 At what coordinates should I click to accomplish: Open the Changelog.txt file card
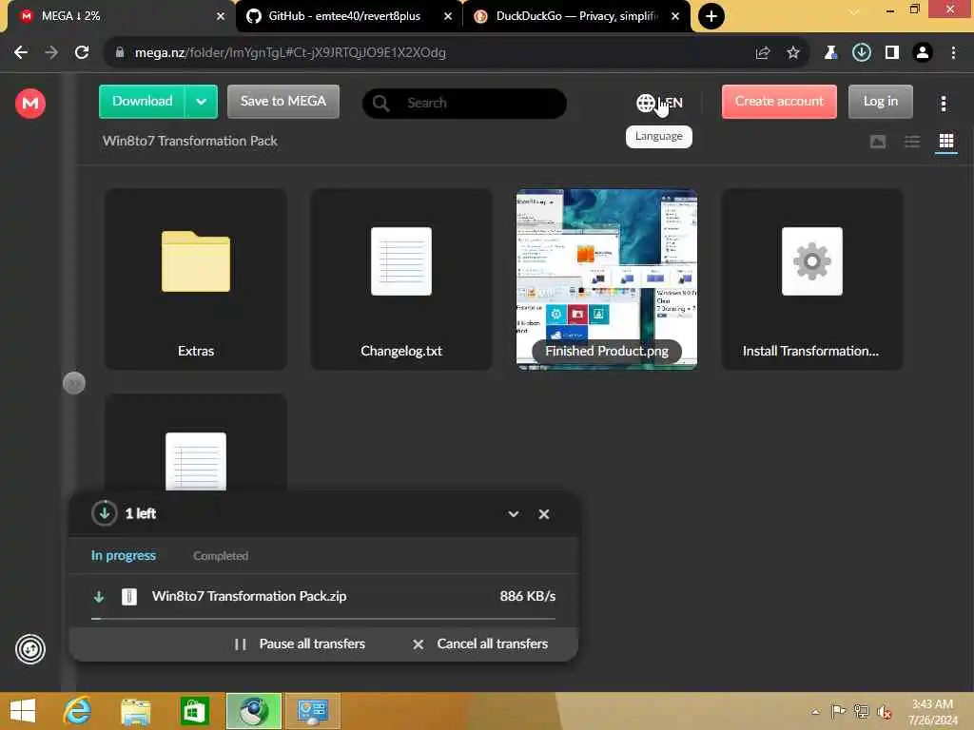point(401,279)
